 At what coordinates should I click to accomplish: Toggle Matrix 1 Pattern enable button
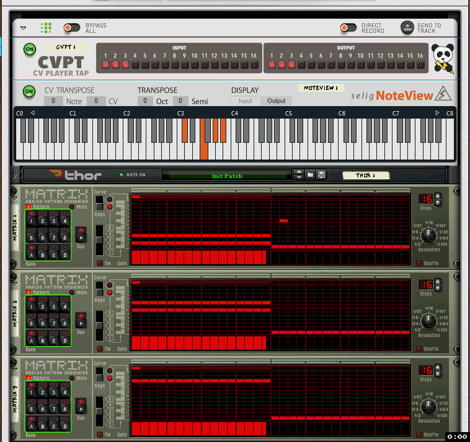tap(29, 207)
